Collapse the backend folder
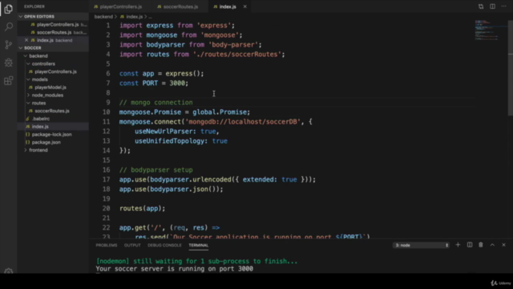Viewport: 513px width, 289px height. click(38, 55)
